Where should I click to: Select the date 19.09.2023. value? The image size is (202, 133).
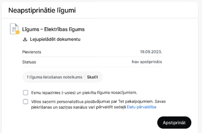151,52
